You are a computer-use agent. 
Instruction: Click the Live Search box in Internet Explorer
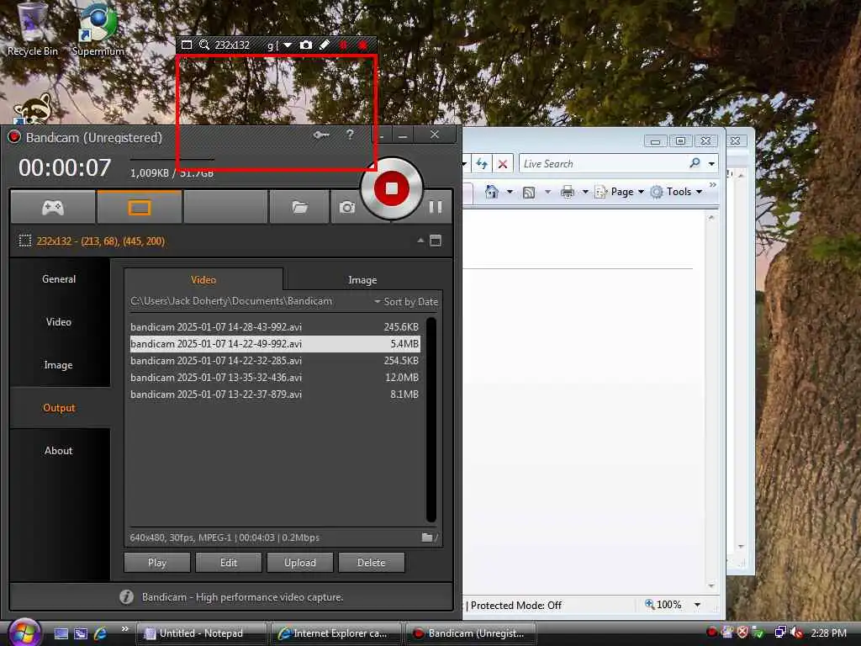pos(603,164)
